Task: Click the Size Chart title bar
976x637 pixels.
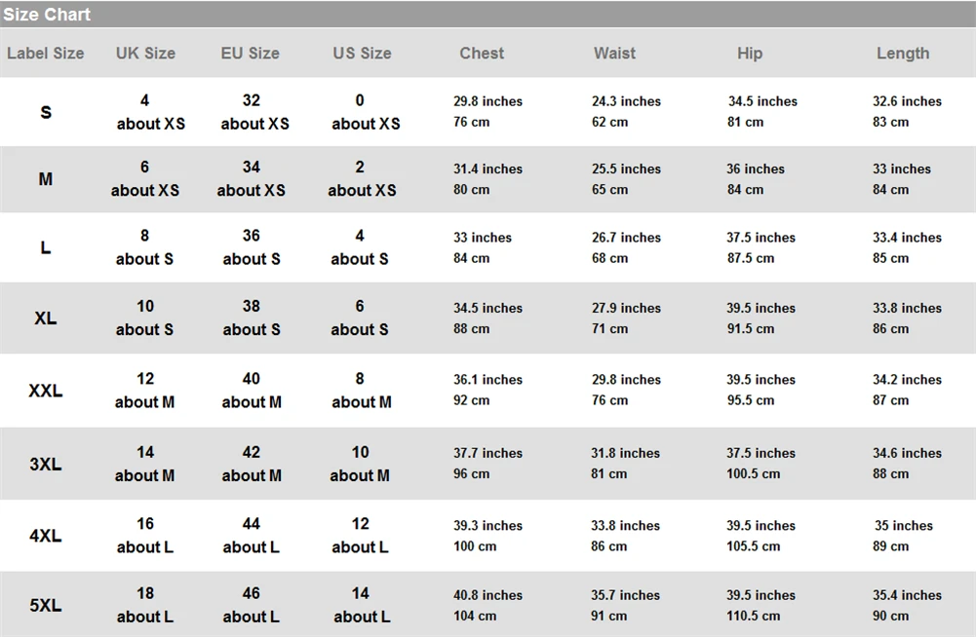Action: tap(488, 14)
